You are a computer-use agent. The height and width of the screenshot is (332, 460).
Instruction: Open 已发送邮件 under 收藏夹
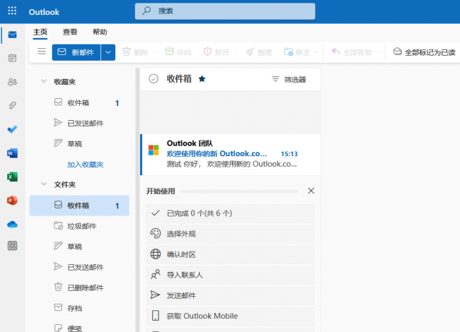tap(79, 123)
